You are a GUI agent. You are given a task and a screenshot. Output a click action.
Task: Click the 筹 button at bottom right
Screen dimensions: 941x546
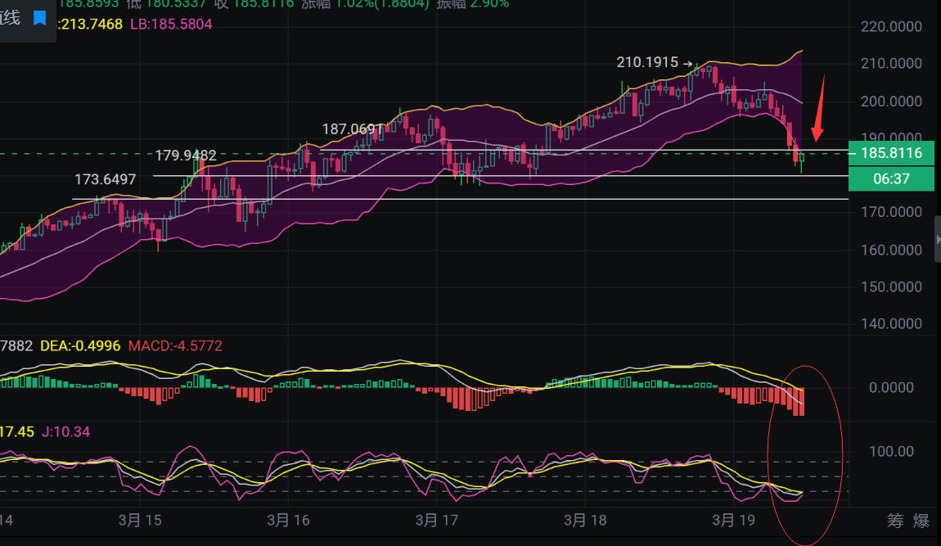[x=895, y=520]
